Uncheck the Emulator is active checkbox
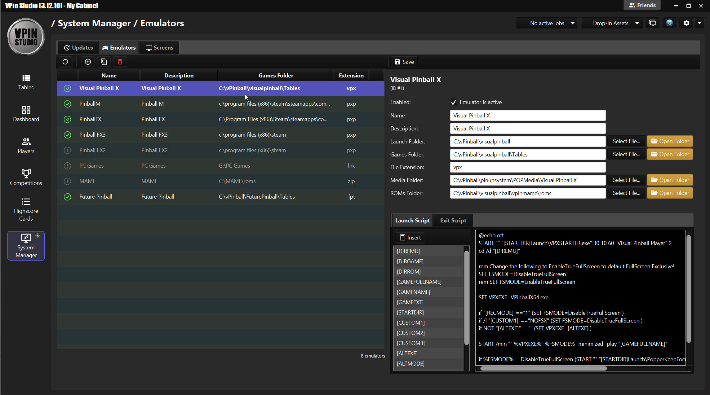Image resolution: width=710 pixels, height=395 pixels. (x=454, y=102)
